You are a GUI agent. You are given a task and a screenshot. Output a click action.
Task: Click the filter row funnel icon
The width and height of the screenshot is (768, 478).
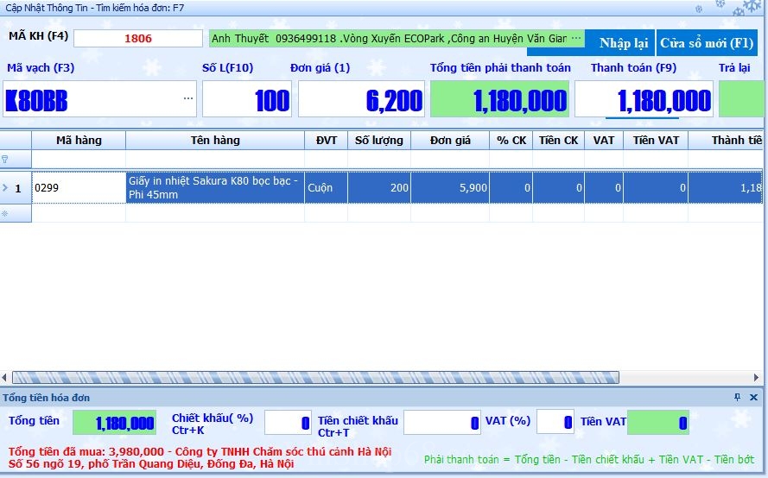[5, 160]
